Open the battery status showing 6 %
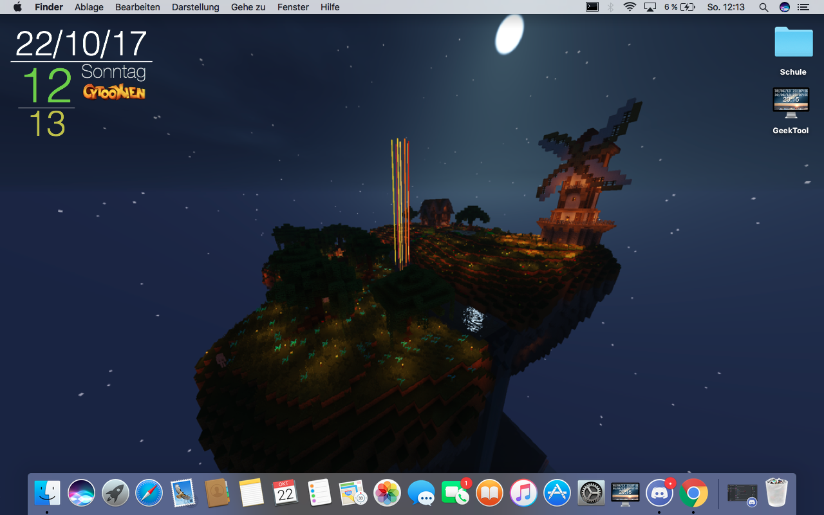This screenshot has height=515, width=824. [x=680, y=7]
